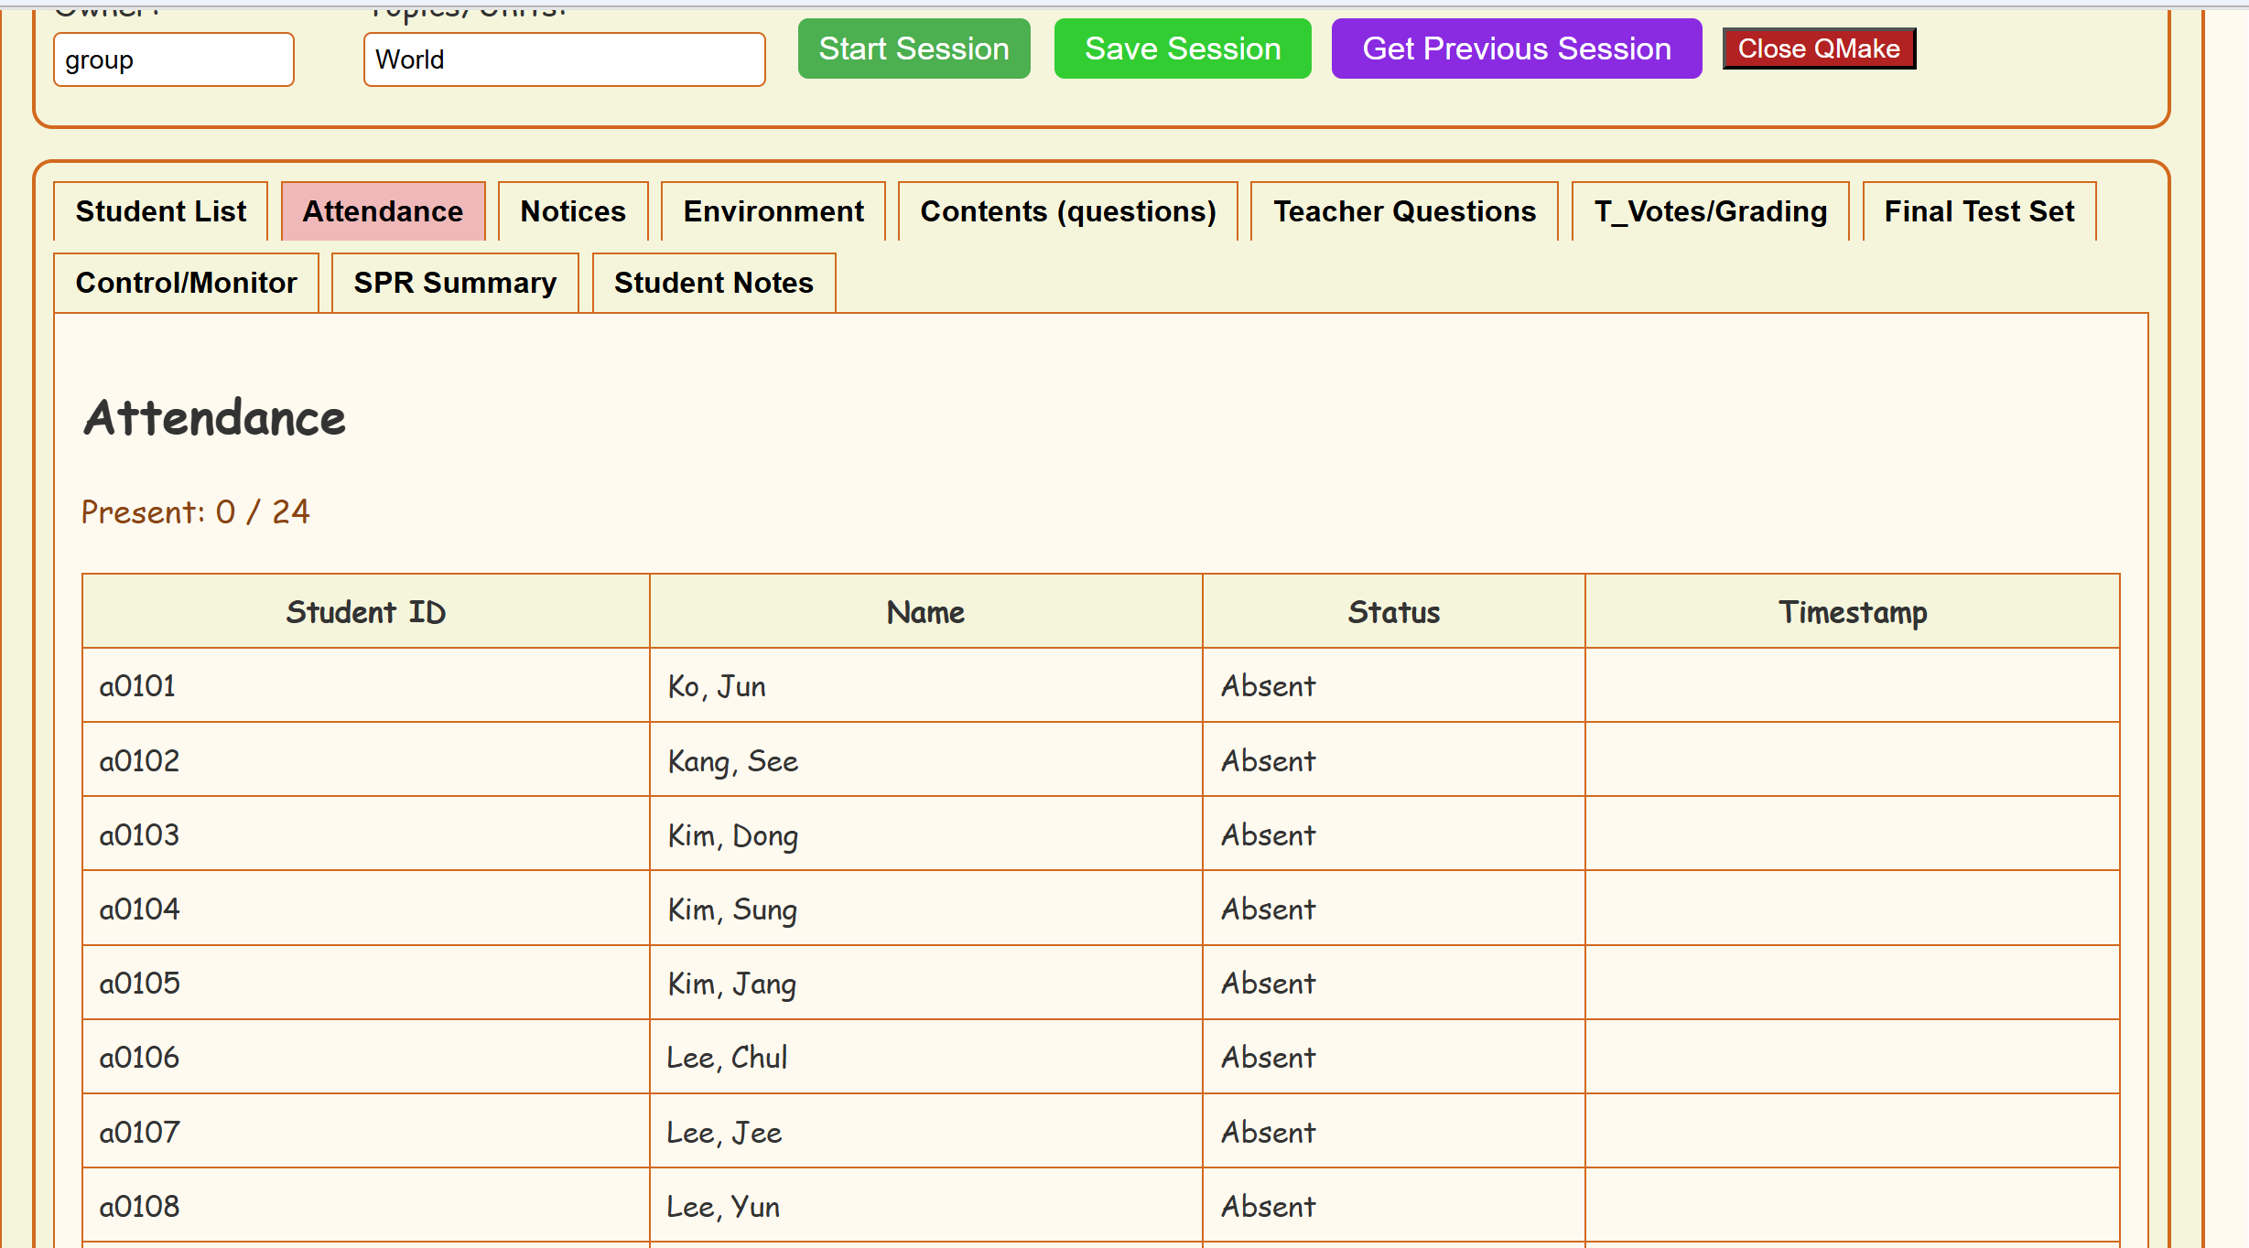This screenshot has width=2249, height=1248.
Task: Open the Teacher Questions tab
Action: coord(1404,211)
